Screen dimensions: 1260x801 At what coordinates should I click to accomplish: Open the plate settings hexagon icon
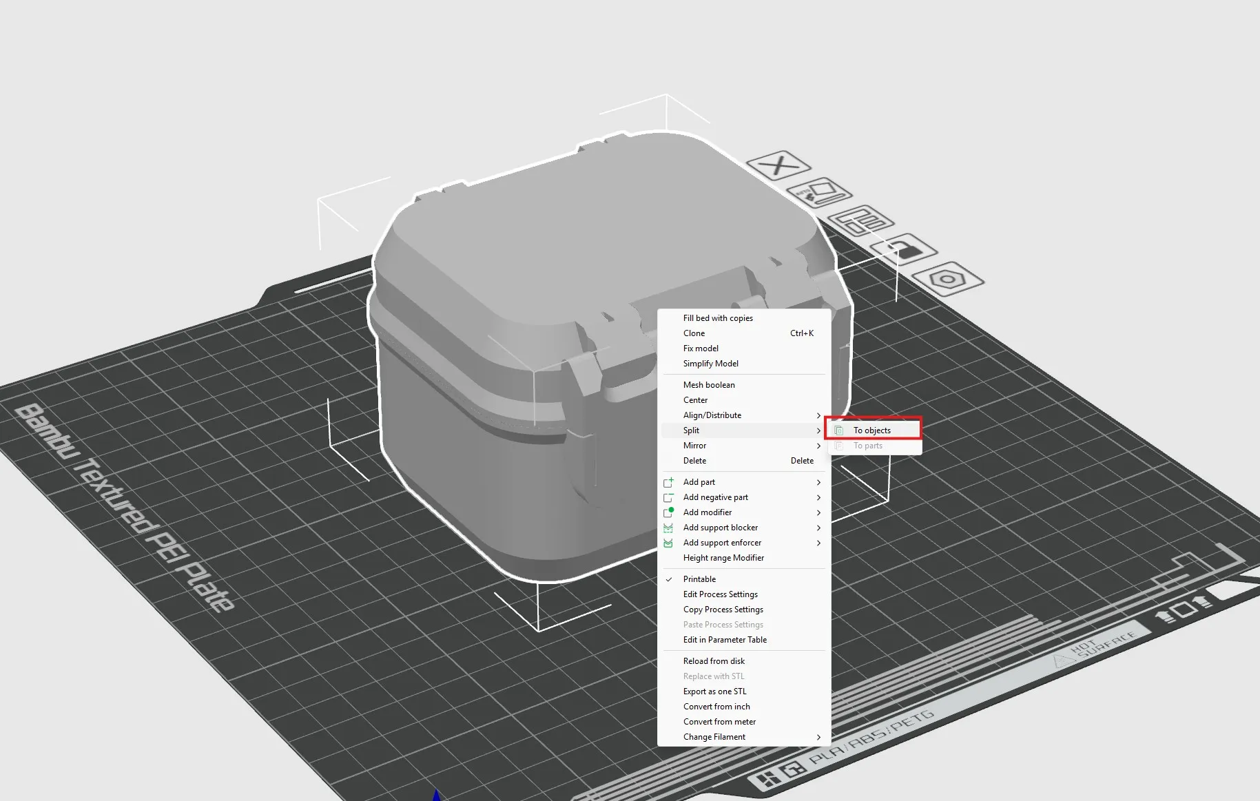pos(948,279)
